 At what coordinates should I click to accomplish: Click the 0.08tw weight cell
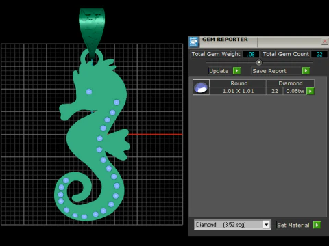pos(295,91)
